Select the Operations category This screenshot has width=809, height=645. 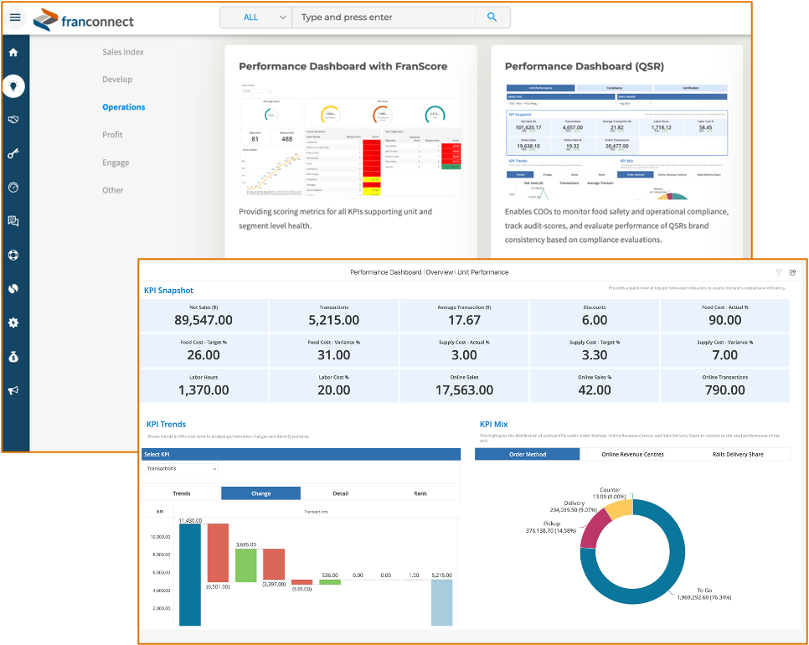(x=124, y=107)
